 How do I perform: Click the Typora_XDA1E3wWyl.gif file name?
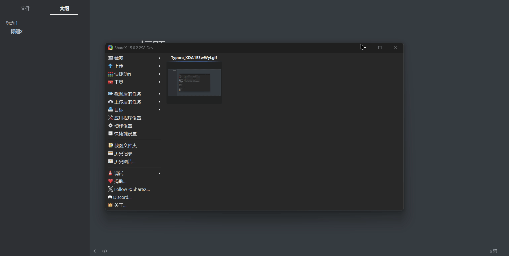click(194, 58)
